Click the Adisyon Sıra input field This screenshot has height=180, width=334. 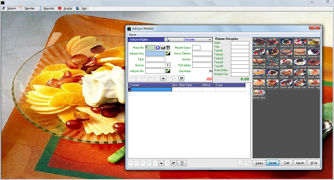[156, 53]
